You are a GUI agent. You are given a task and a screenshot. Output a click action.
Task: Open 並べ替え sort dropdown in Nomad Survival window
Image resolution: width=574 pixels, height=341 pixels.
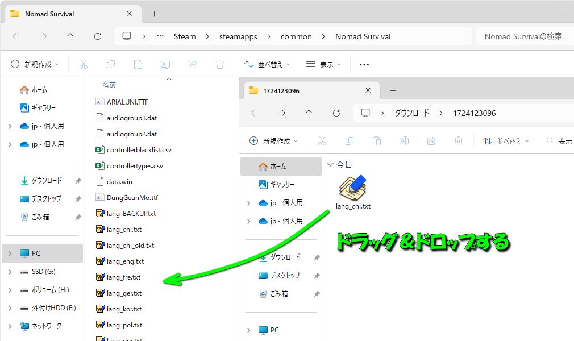(267, 64)
